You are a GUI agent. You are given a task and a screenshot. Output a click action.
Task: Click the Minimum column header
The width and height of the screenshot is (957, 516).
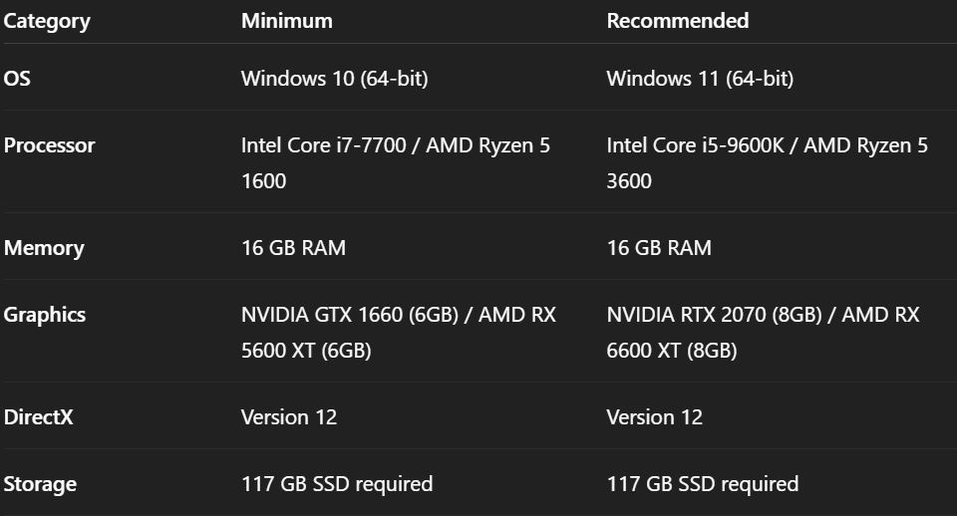tap(287, 21)
